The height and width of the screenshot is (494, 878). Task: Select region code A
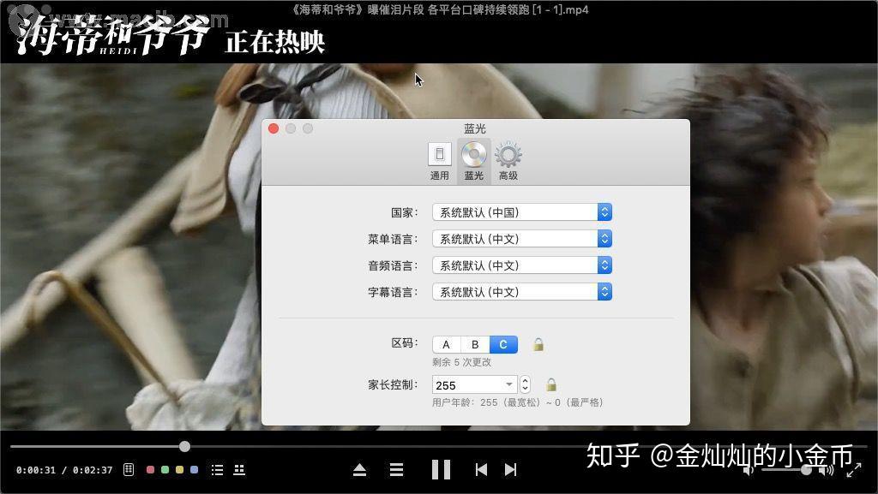tap(446, 343)
